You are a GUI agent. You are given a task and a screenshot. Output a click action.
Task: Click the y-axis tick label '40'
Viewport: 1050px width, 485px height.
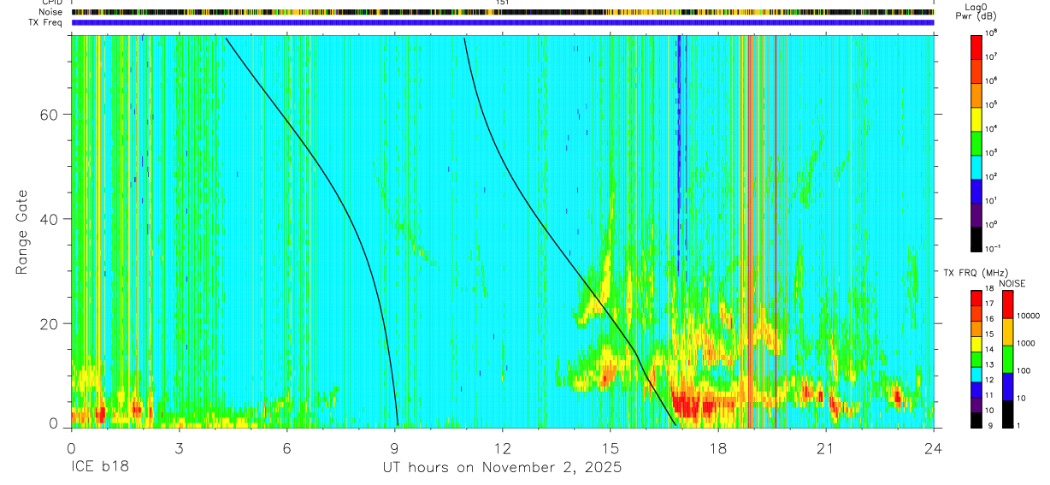tap(50, 220)
